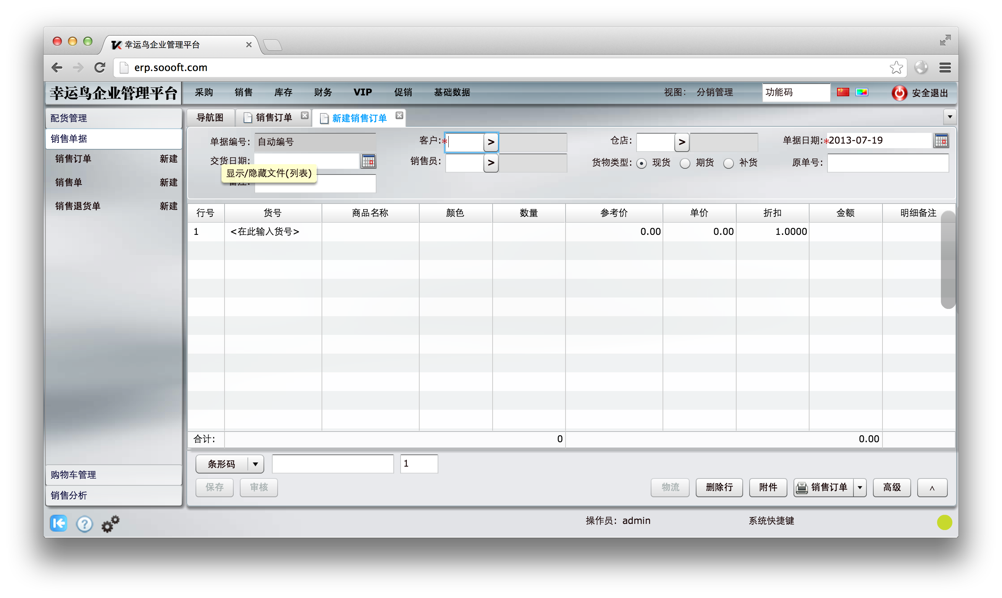Click the 销售订单 print button
The image size is (1002, 598).
(823, 488)
